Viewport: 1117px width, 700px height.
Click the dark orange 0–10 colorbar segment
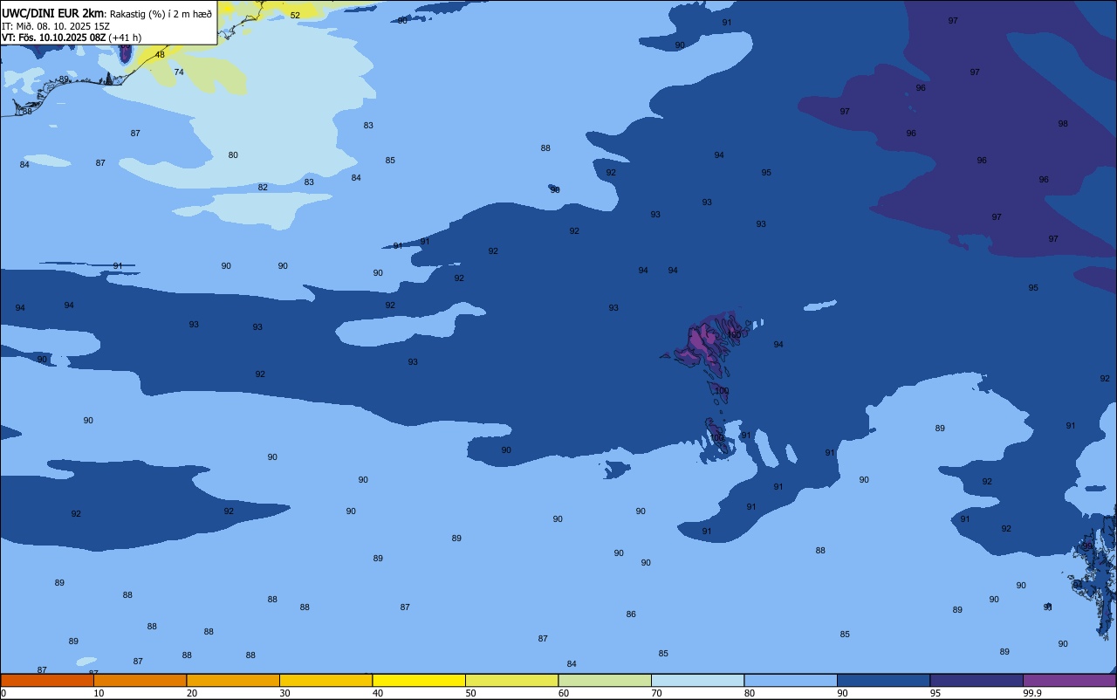[x=47, y=680]
